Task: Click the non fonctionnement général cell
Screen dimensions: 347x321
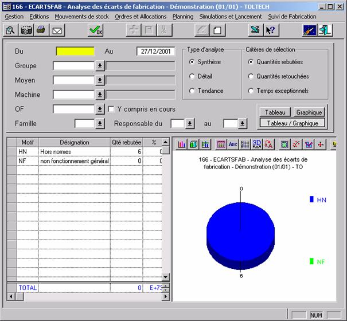Action: [75, 161]
